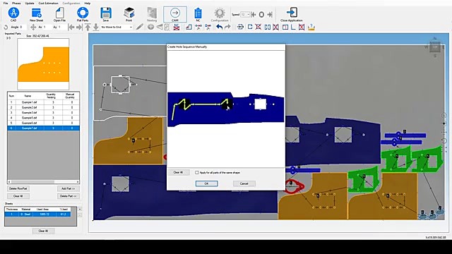
Task: Select the Example3.dxf row
Action: [x=43, y=113]
